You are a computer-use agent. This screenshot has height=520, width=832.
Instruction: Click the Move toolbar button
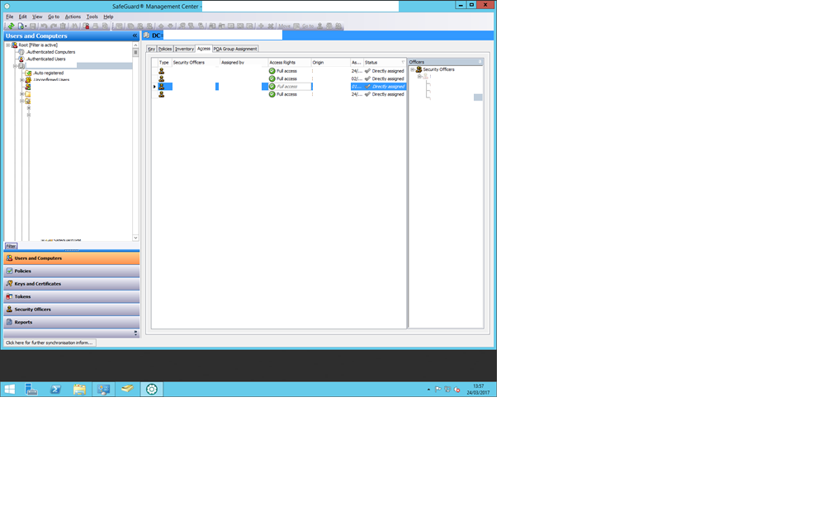[285, 26]
